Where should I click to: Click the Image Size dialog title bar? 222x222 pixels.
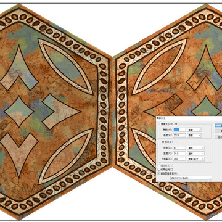pyautogui.click(x=189, y=118)
